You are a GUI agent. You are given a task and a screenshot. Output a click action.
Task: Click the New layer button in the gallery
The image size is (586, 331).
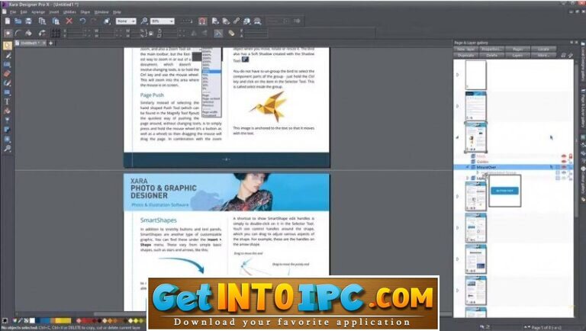466,49
